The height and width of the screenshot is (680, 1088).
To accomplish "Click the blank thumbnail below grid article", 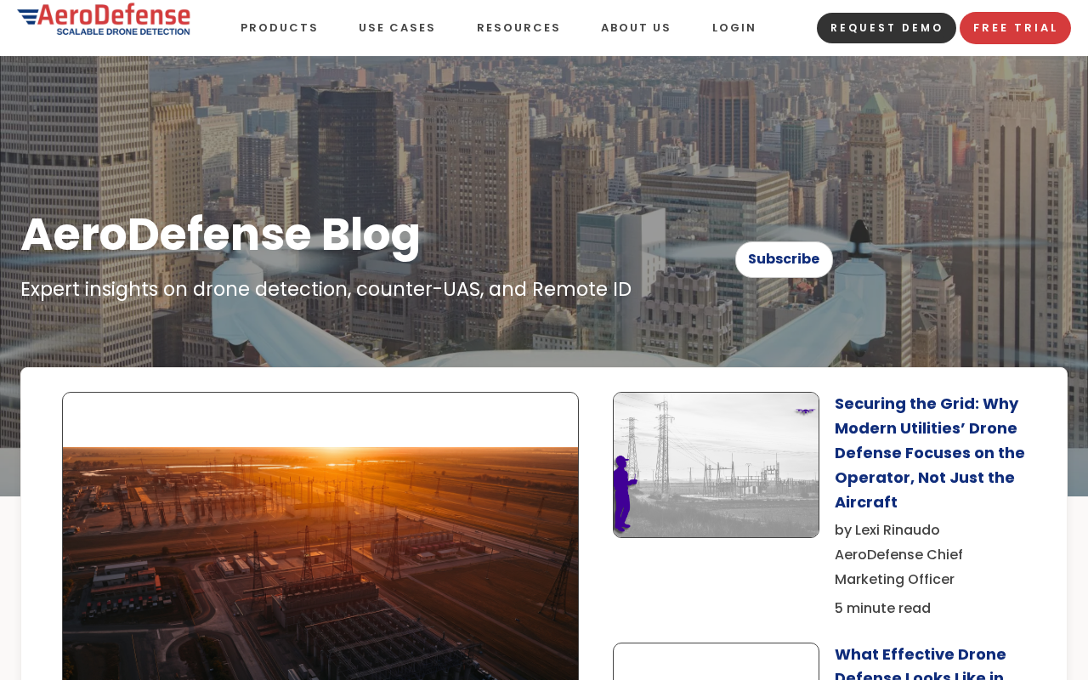I will click(716, 662).
